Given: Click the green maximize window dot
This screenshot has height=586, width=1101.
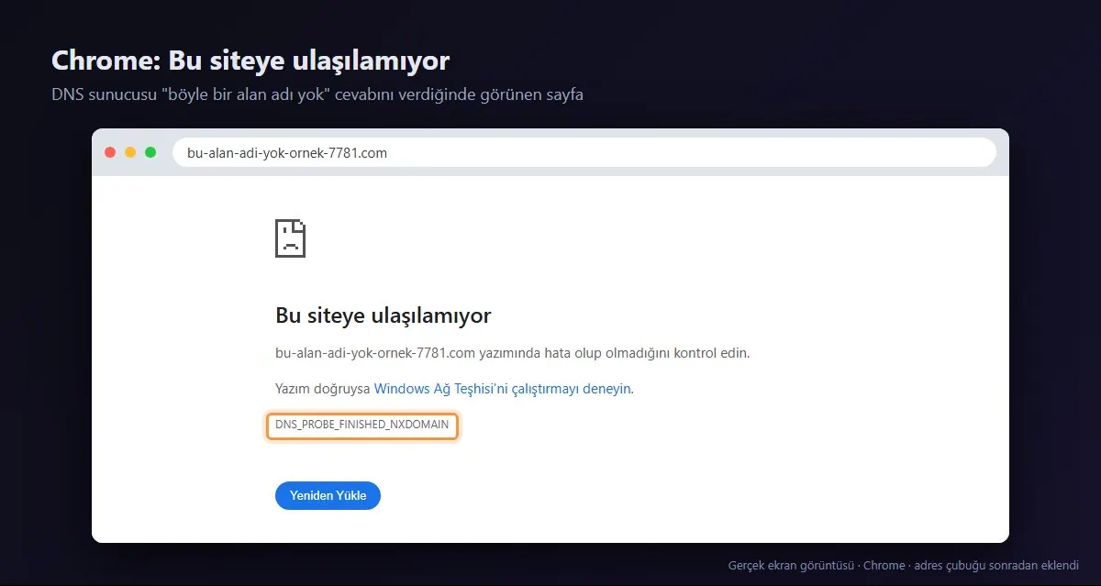Looking at the screenshot, I should pyautogui.click(x=150, y=152).
